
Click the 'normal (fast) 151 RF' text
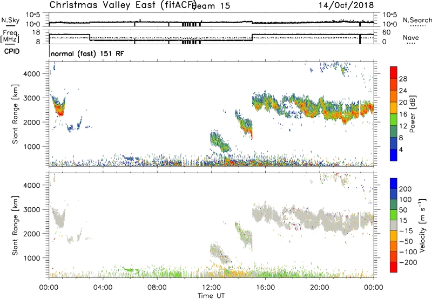click(87, 53)
